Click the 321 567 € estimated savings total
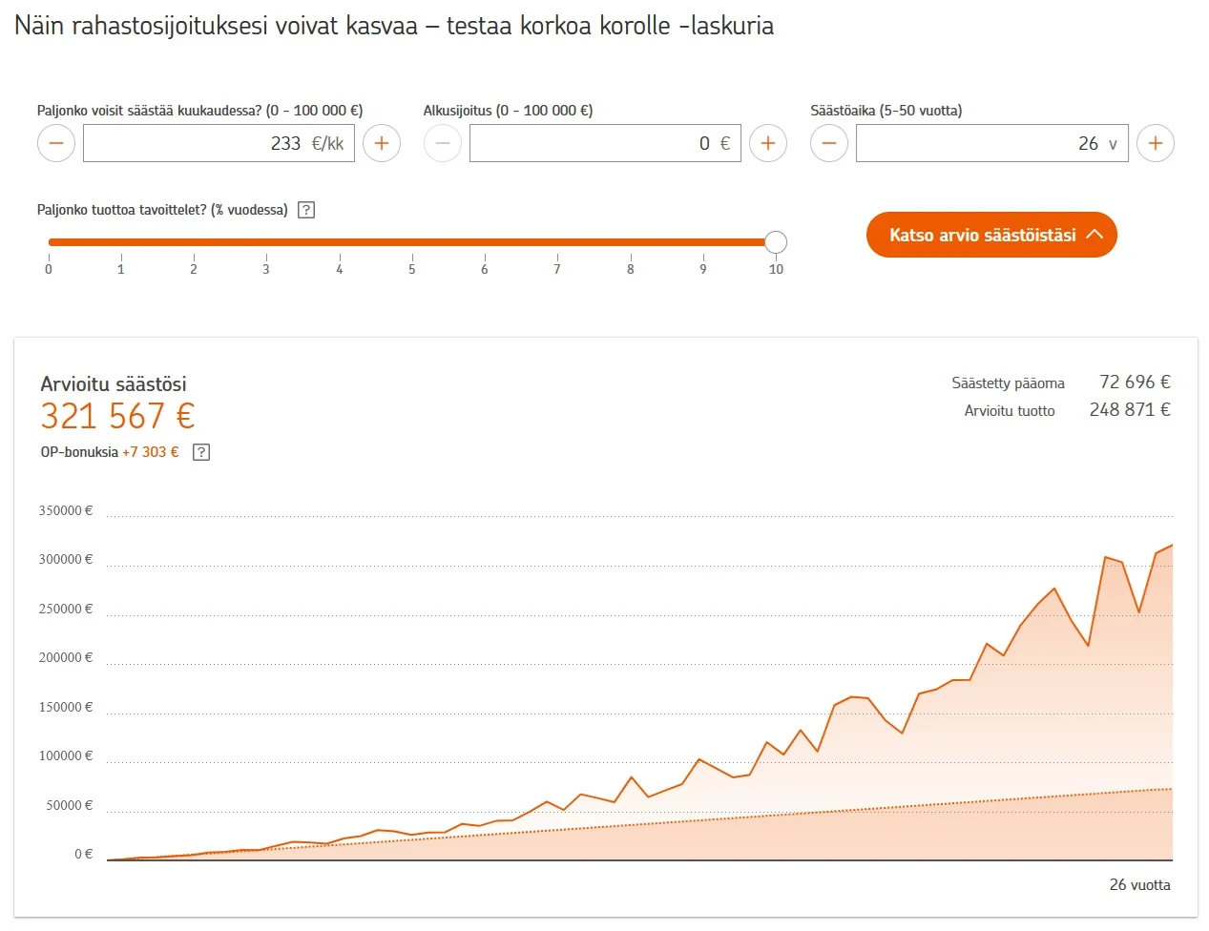 click(117, 417)
